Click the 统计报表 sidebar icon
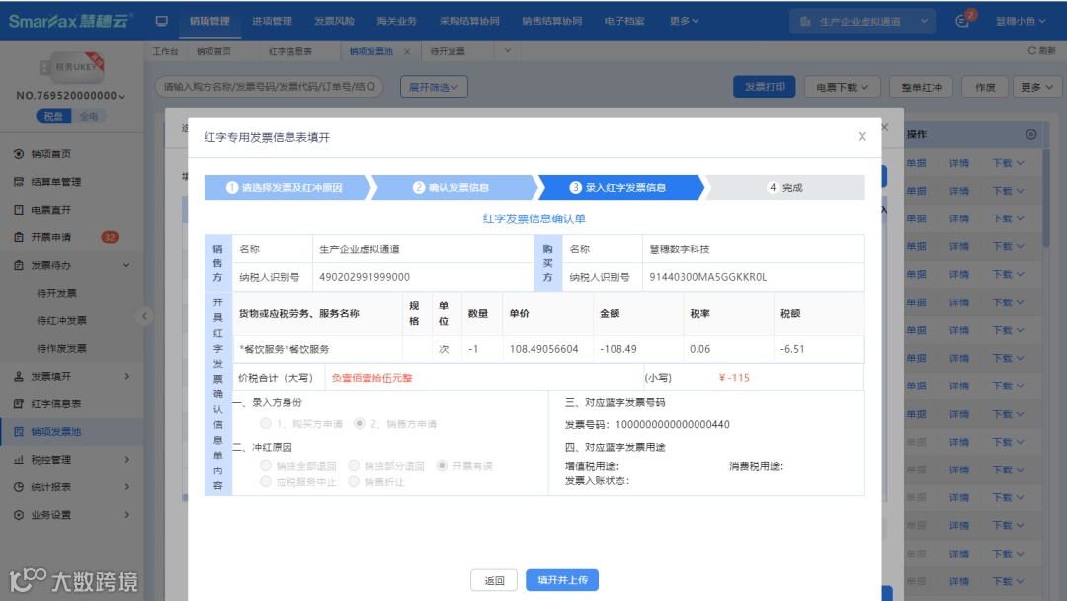 (19, 488)
